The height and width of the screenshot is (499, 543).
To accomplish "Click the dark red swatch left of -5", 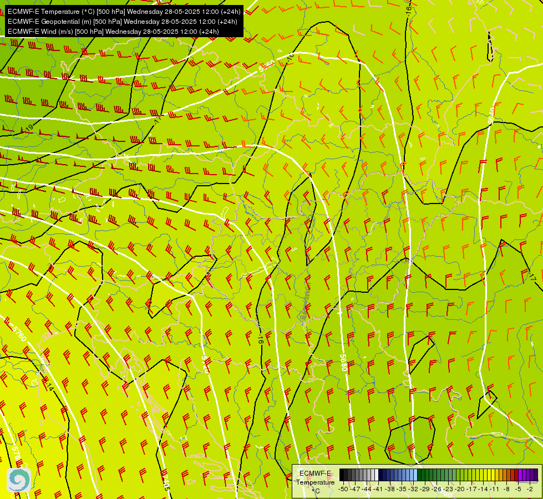I will click(516, 475).
